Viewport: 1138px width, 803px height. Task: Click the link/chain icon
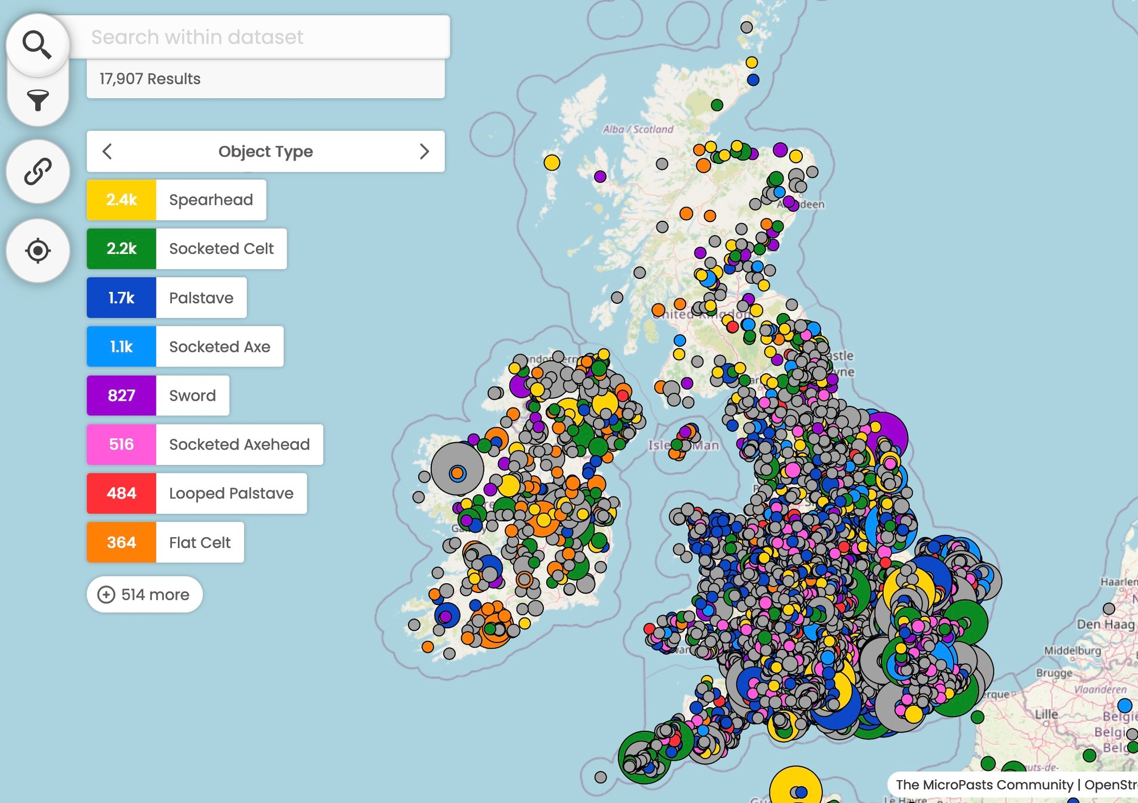point(38,171)
